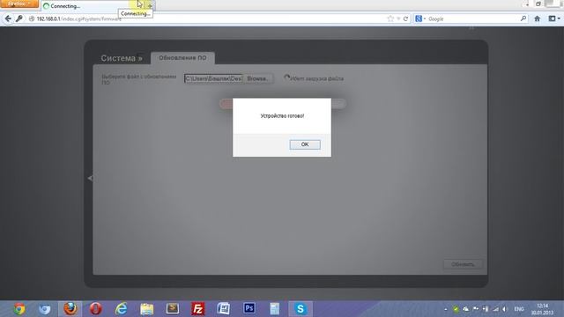
Task: Click the firmware file path field
Action: pos(213,78)
